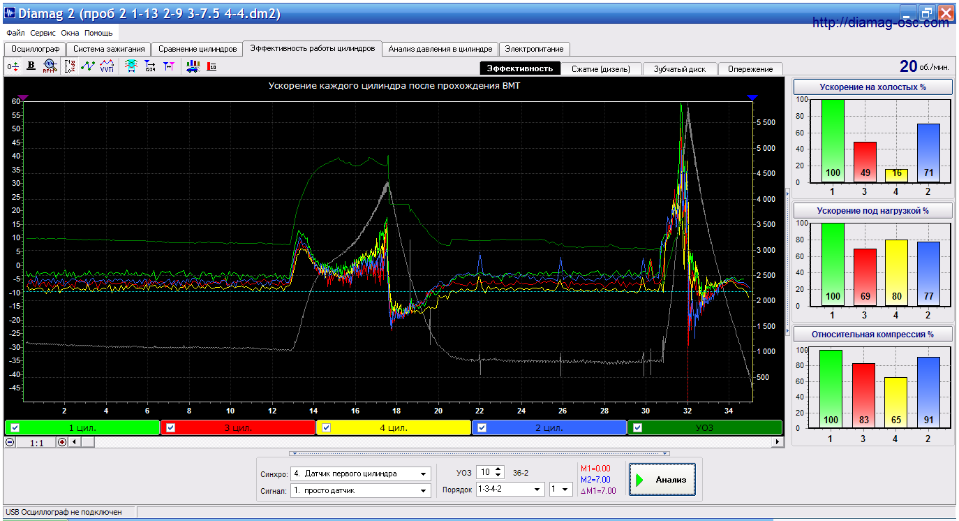Image resolution: width=959 pixels, height=521 pixels.
Task: Open the http://diamag-osc.com link
Action: pyautogui.click(x=881, y=23)
